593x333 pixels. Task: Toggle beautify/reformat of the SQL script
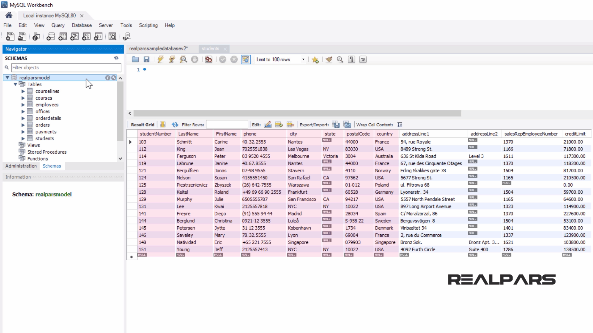click(329, 59)
